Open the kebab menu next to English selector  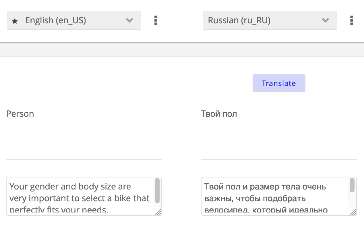[156, 20]
